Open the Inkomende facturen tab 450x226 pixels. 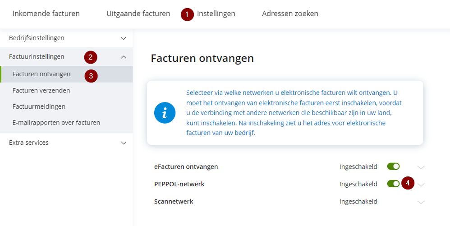46,14
